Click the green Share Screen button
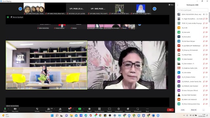Viewport: 210px width, 118px height. [x=80, y=109]
